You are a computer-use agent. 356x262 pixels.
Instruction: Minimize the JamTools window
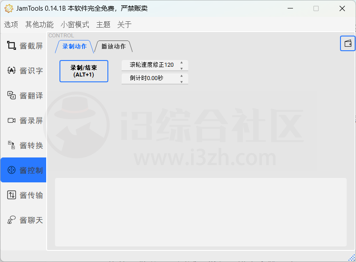pyautogui.click(x=290, y=8)
